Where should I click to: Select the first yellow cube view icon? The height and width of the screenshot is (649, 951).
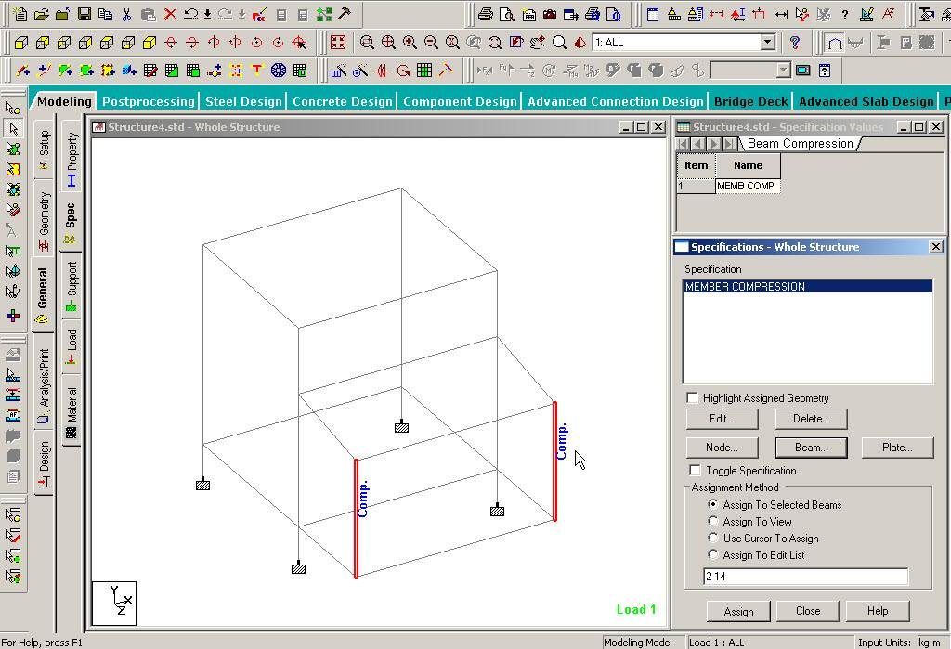pos(21,43)
